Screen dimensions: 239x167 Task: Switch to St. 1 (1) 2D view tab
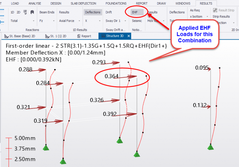(x=56, y=36)
